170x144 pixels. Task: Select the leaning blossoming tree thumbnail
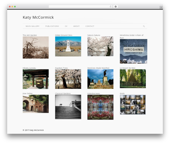[x=68, y=79]
